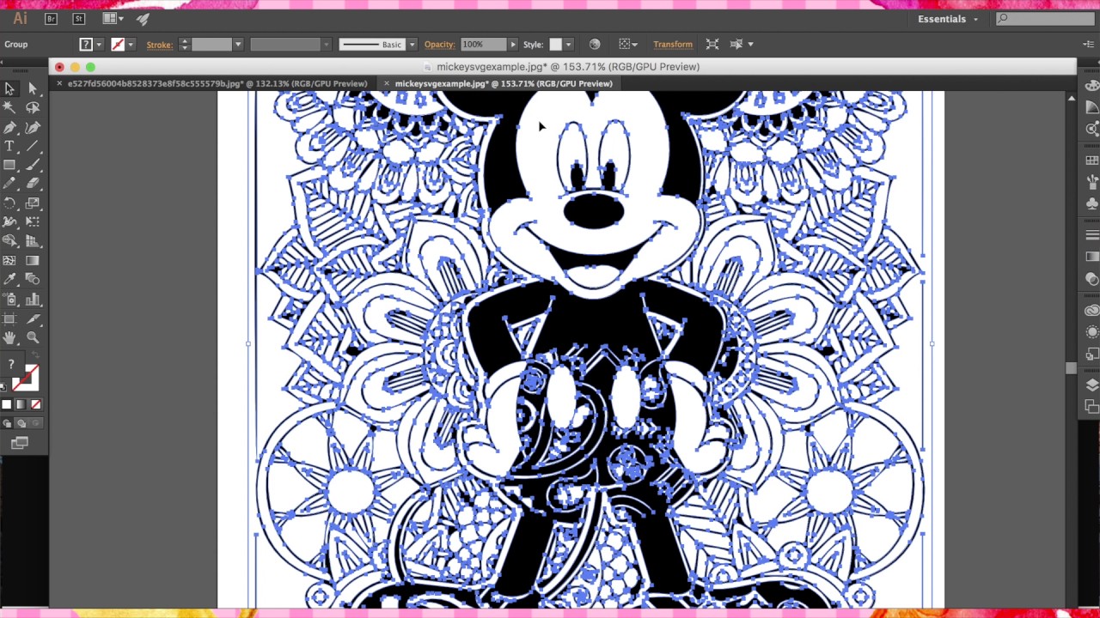Select the Eyedropper tool
The image size is (1100, 618).
[9, 280]
